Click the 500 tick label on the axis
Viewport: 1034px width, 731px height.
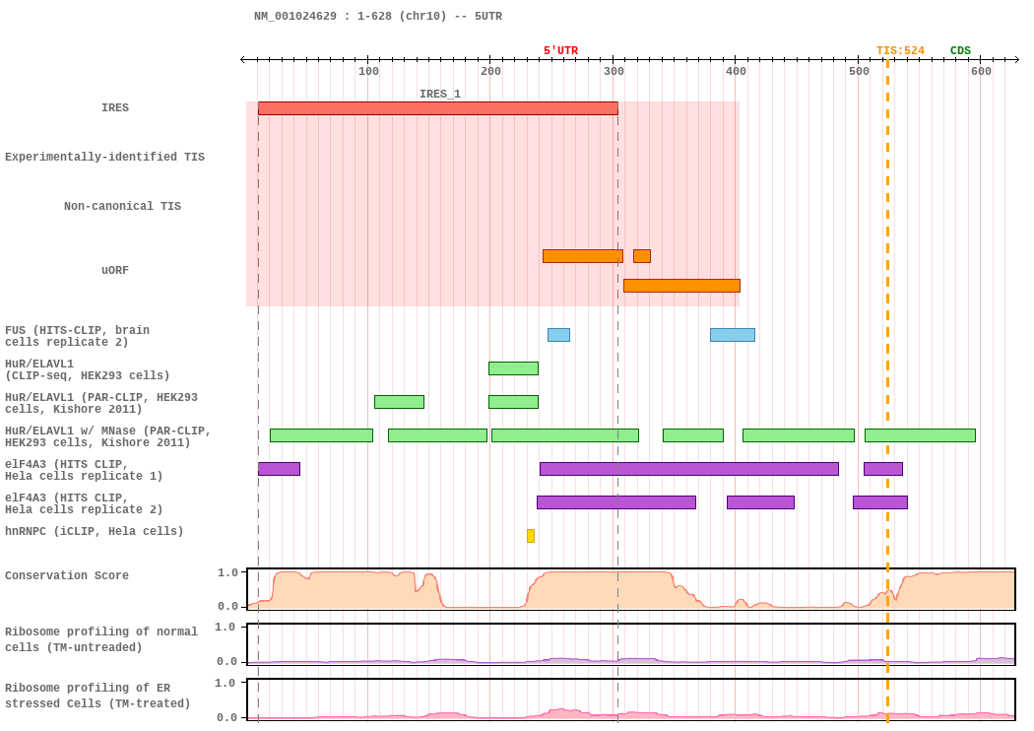[x=859, y=71]
